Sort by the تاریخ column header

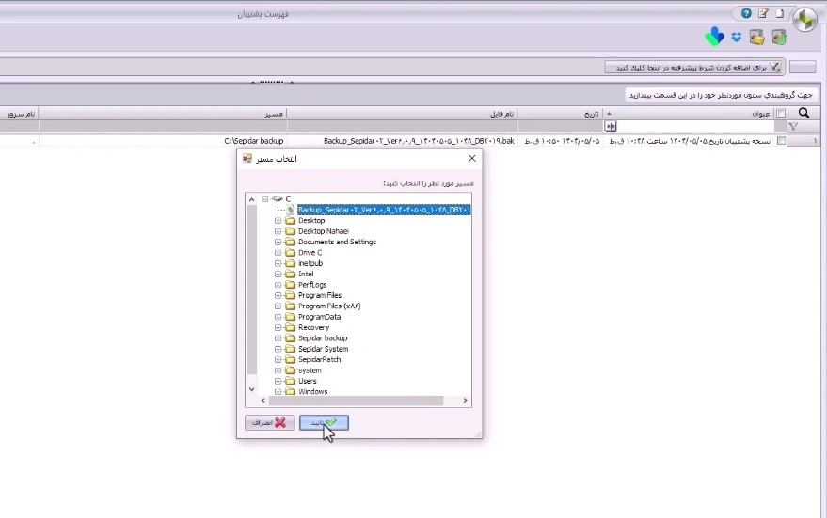pyautogui.click(x=560, y=114)
